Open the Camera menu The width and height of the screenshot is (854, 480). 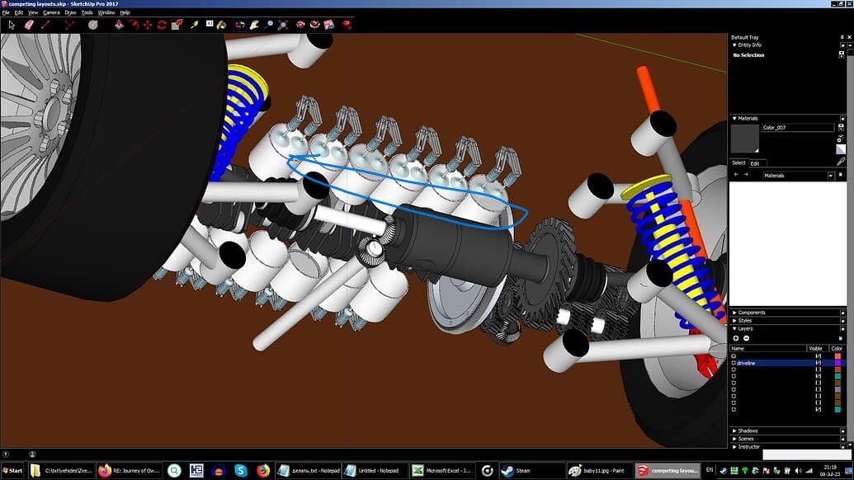51,13
